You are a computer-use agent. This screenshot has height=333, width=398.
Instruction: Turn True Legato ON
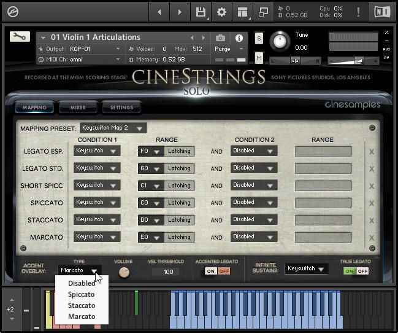(x=350, y=271)
